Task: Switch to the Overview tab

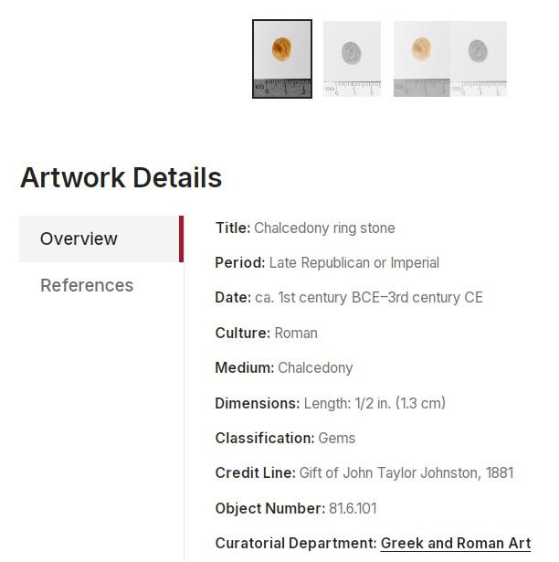Action: (x=101, y=239)
